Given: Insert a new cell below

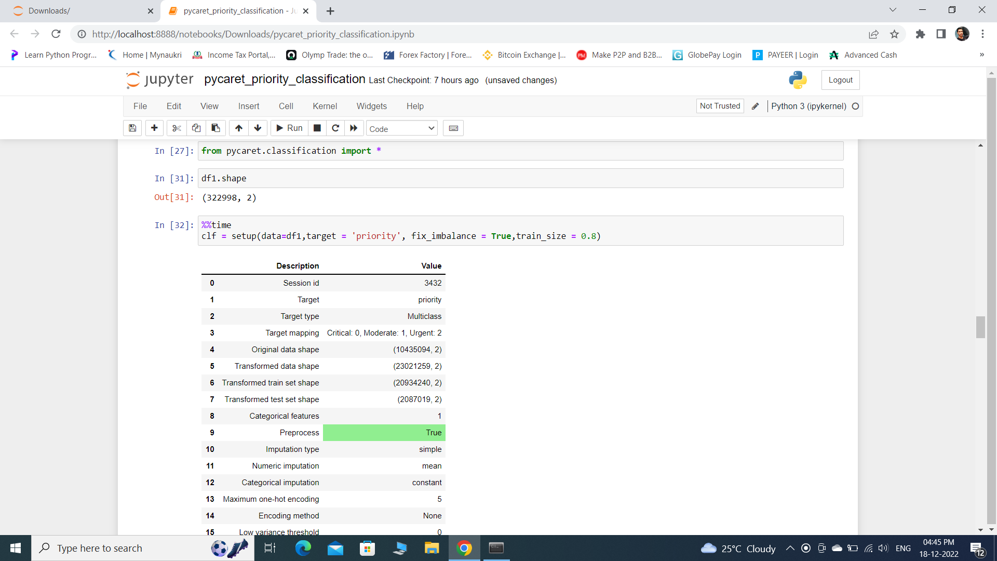Looking at the screenshot, I should 154,128.
